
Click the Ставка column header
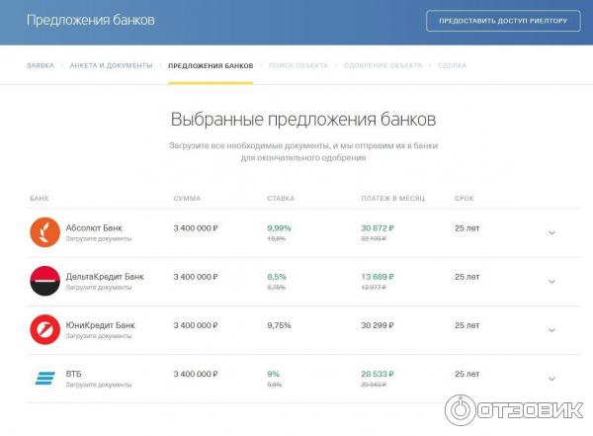[x=281, y=199]
